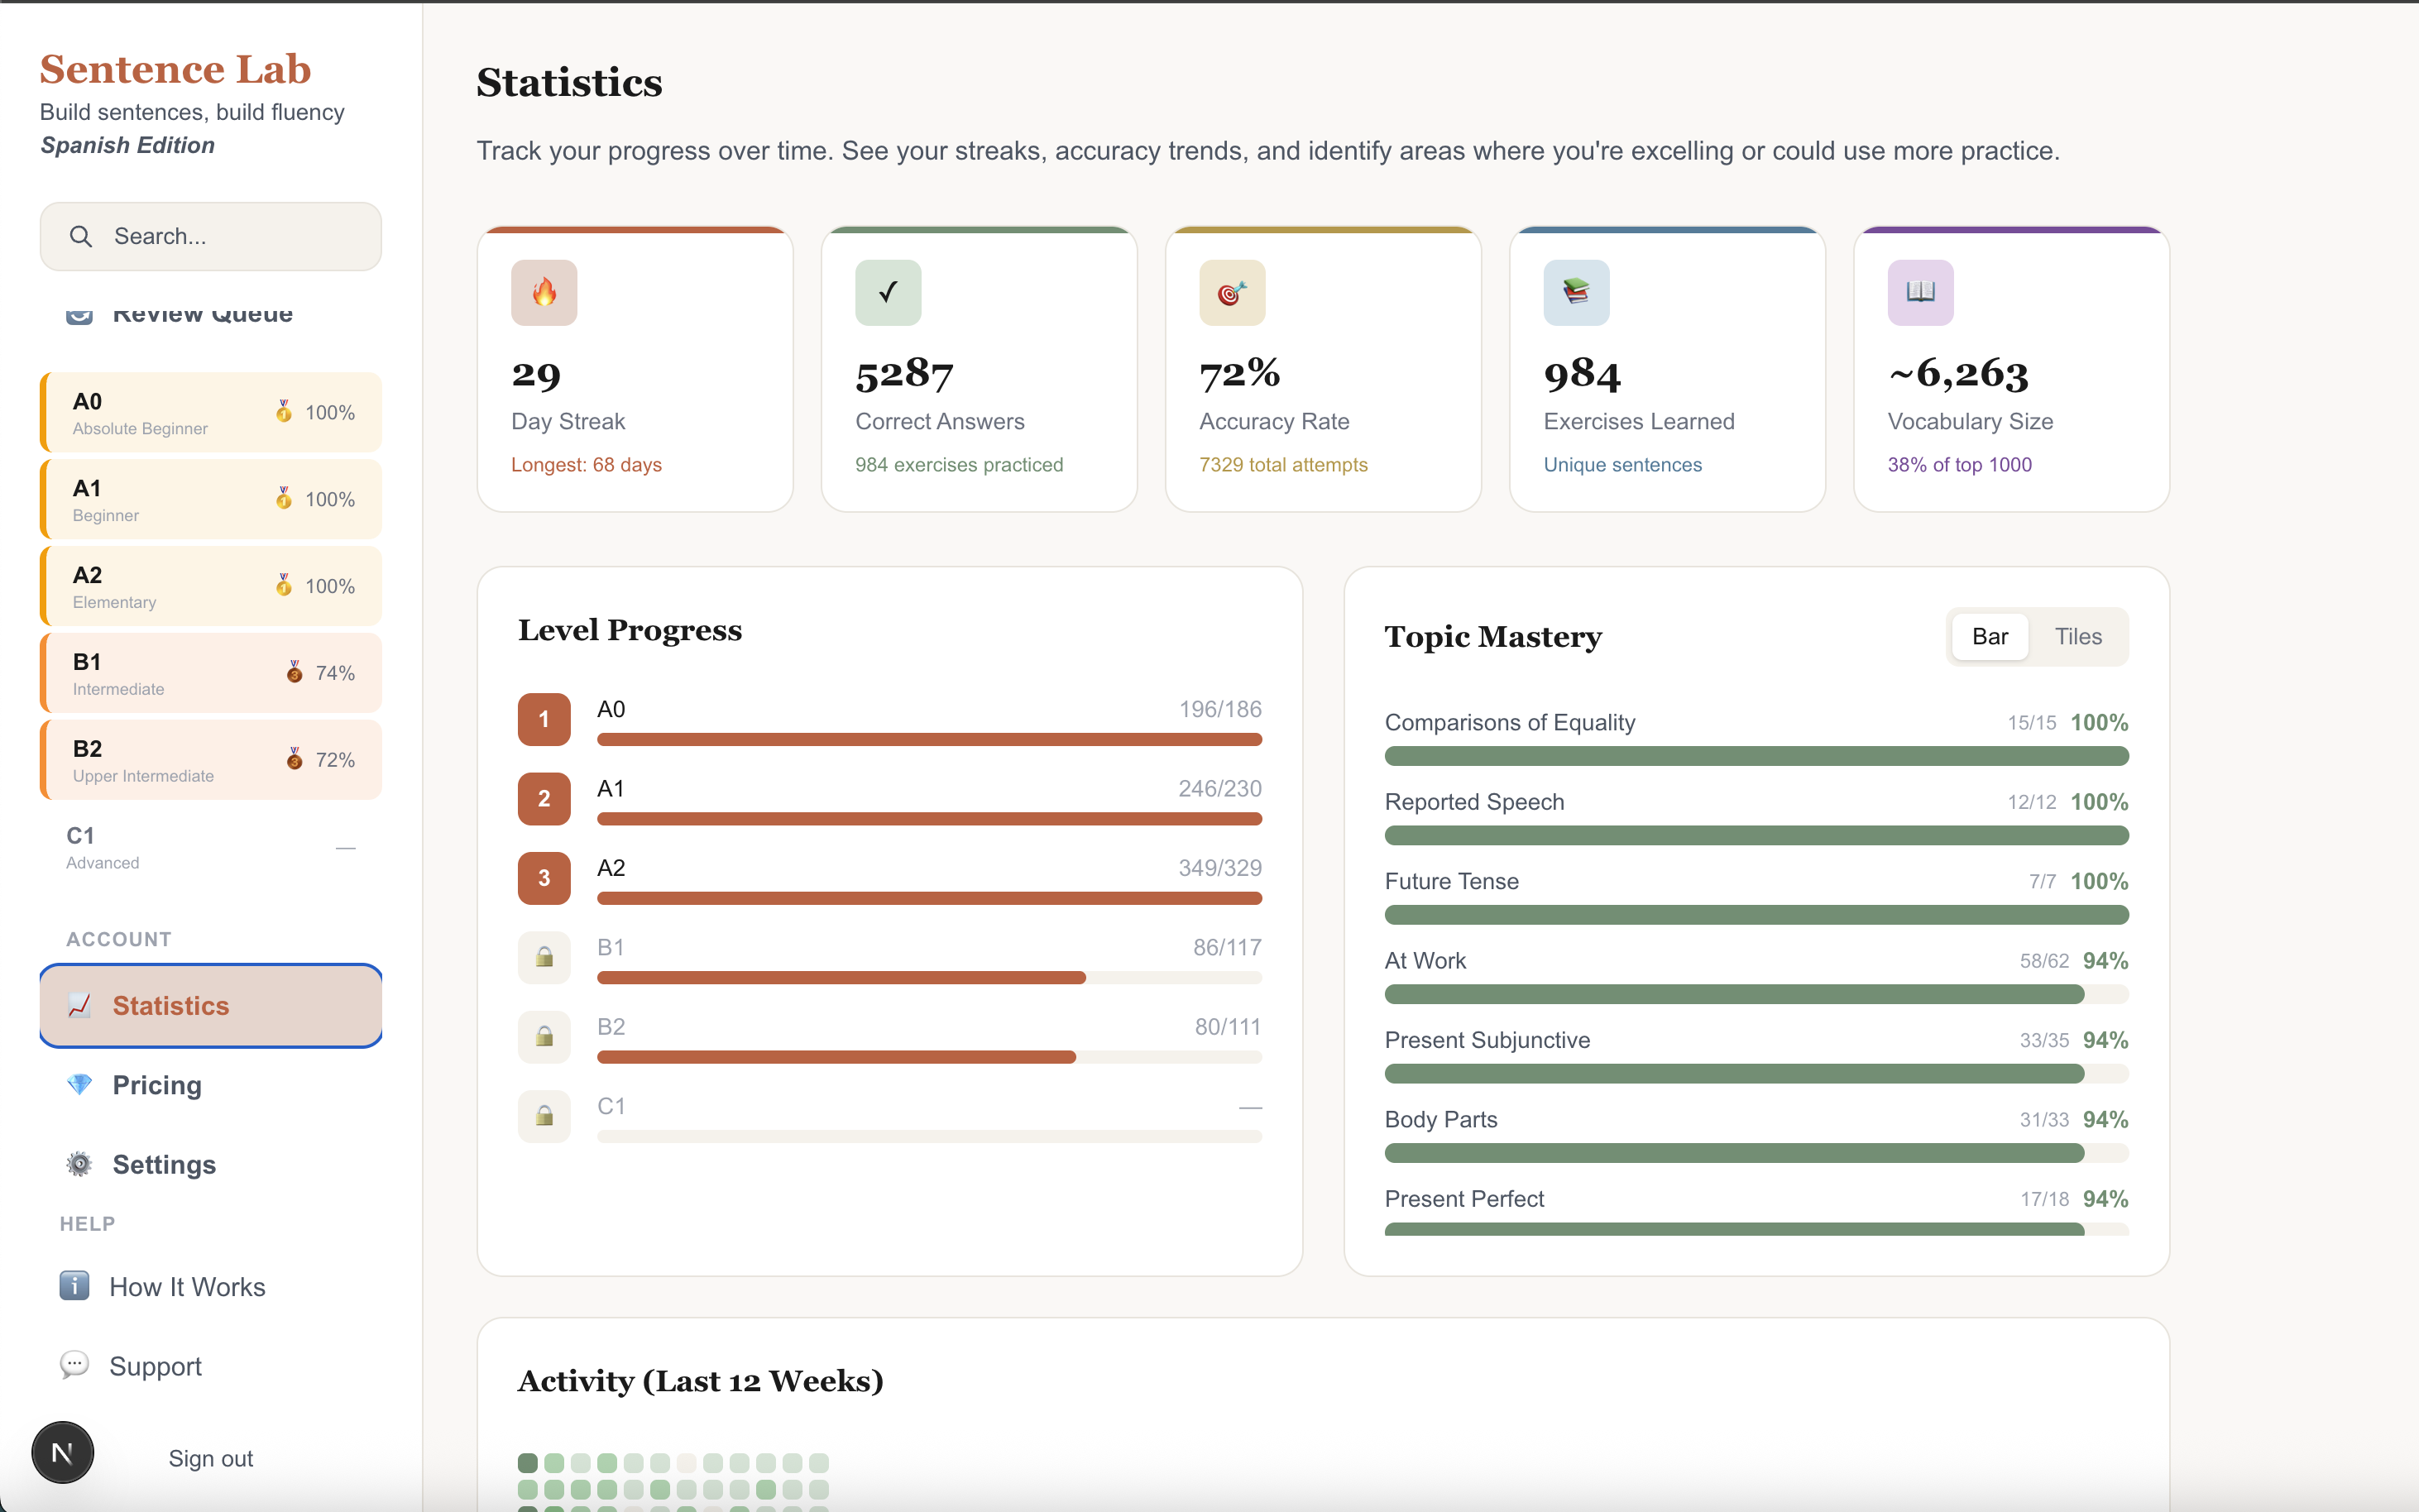Click the How It Works info icon
Image resolution: width=2419 pixels, height=1512 pixels.
(x=74, y=1286)
